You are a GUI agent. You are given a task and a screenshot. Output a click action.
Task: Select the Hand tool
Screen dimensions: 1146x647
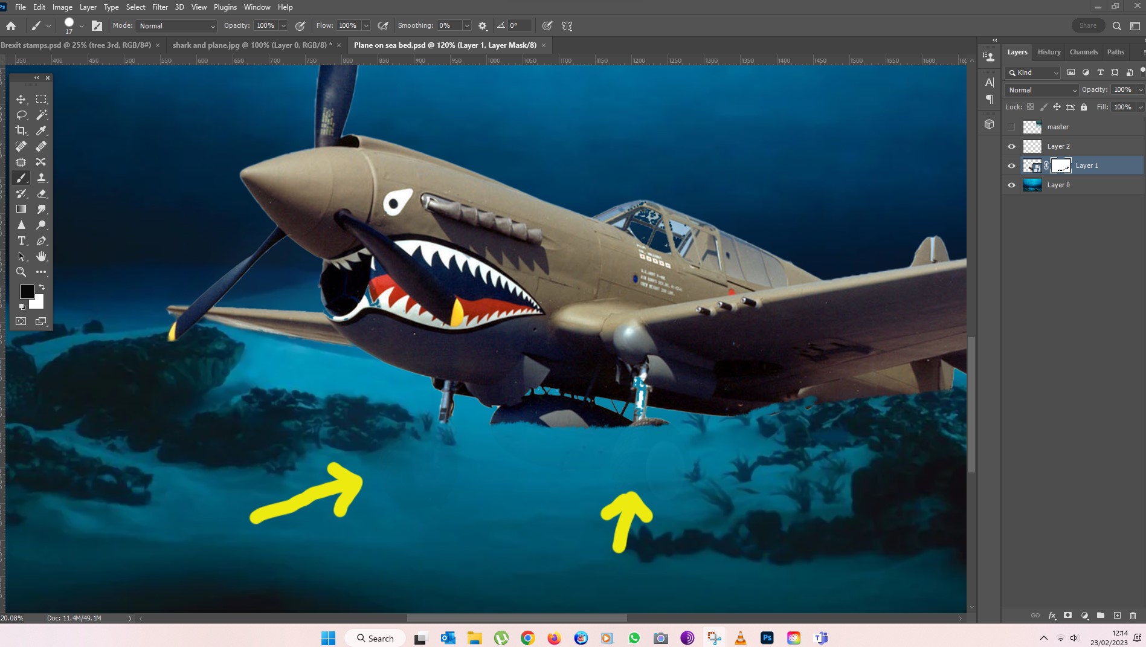[42, 256]
